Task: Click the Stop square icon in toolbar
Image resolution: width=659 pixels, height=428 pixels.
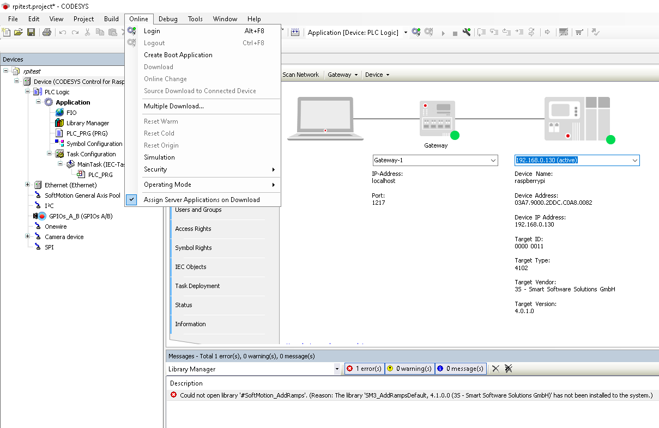Action: point(455,33)
